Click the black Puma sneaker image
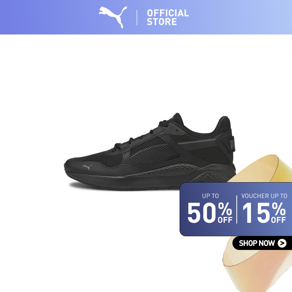The height and width of the screenshot is (292, 292). click(150, 152)
